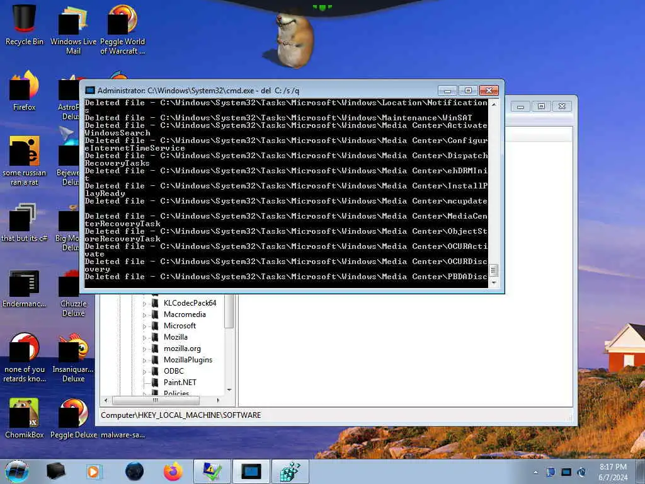Expand the Mozilla registry key
Viewport: 645px width, 484px height.
(x=144, y=338)
